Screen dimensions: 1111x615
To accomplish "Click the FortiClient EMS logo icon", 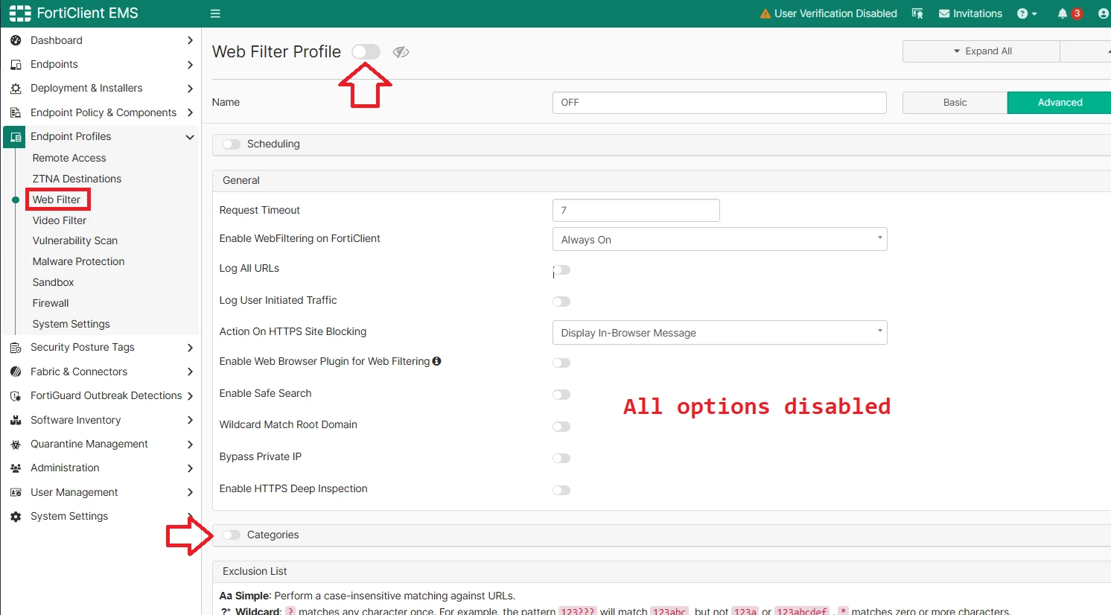I will (x=20, y=13).
